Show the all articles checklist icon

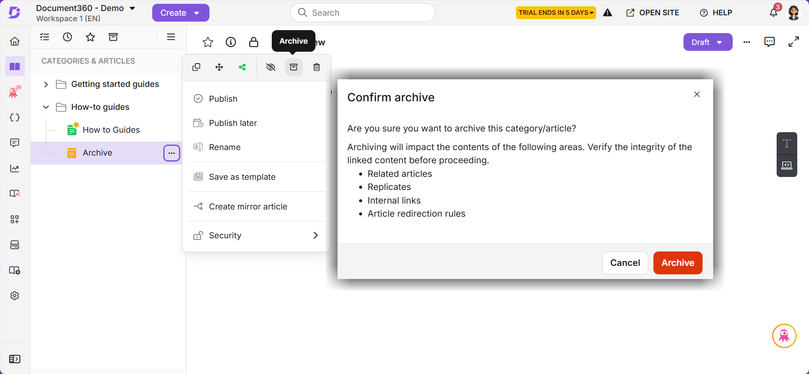[x=45, y=37]
